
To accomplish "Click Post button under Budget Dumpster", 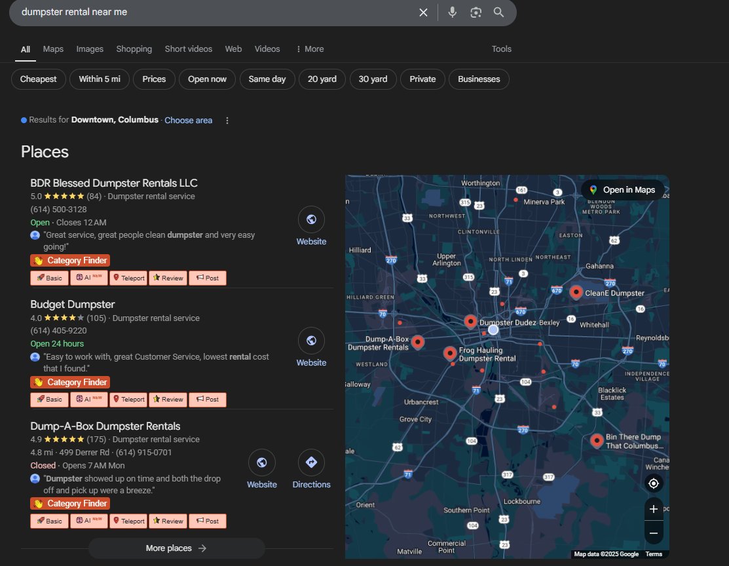I will point(208,400).
